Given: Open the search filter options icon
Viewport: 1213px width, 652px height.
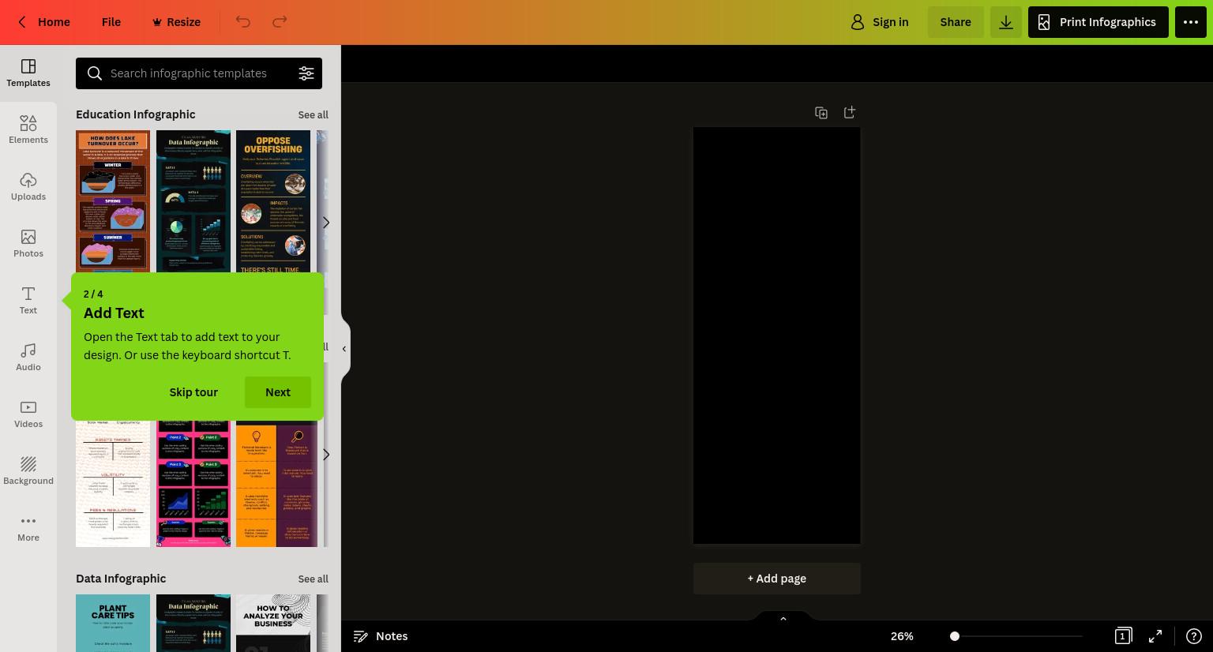Looking at the screenshot, I should click(306, 73).
